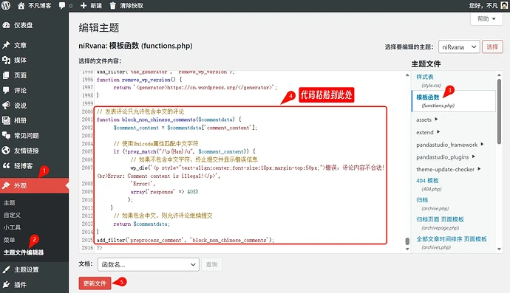
Task: Click the theme files list scrollbar
Action: (499, 111)
